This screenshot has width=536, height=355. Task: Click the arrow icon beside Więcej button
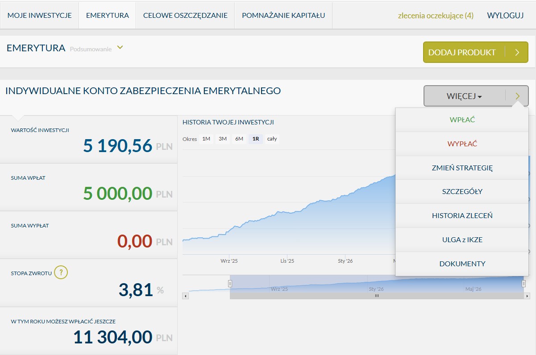point(517,96)
